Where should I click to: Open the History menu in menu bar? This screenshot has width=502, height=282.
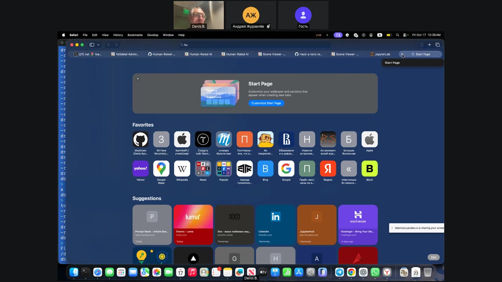[x=118, y=35]
